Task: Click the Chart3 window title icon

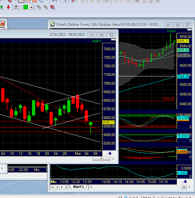Action: pos(52,24)
